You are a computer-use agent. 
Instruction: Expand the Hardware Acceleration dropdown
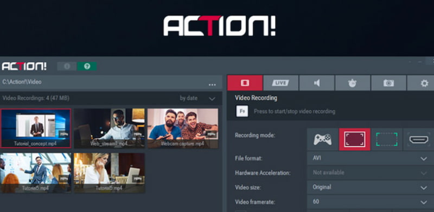pyautogui.click(x=371, y=173)
